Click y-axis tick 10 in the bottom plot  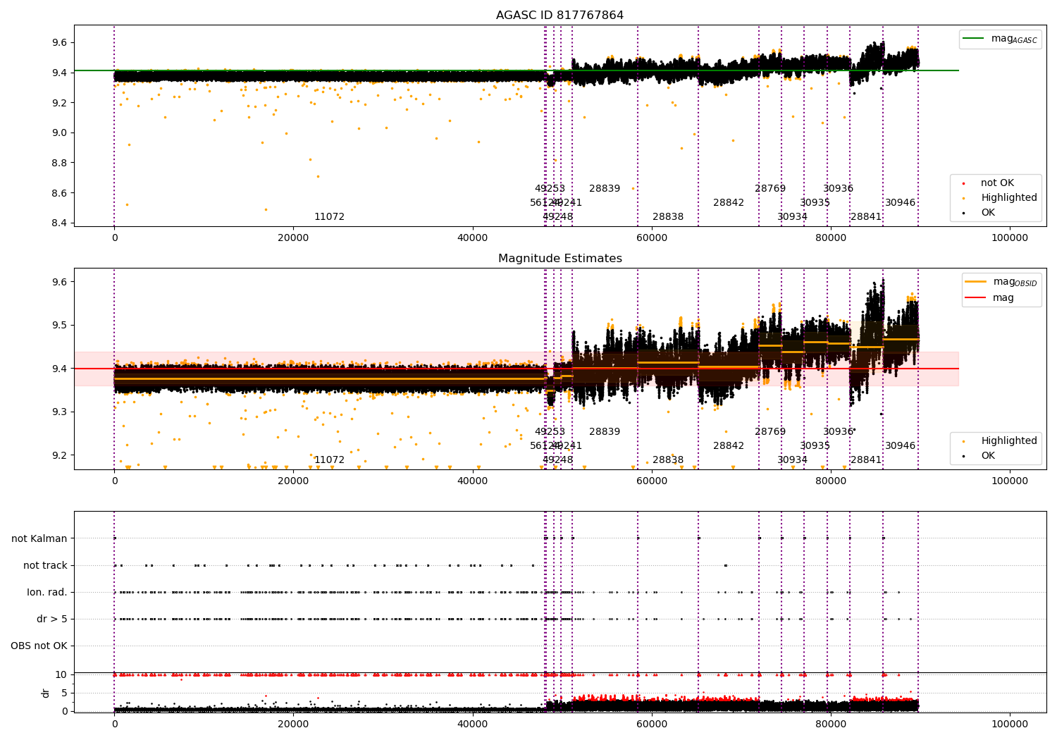(x=61, y=675)
